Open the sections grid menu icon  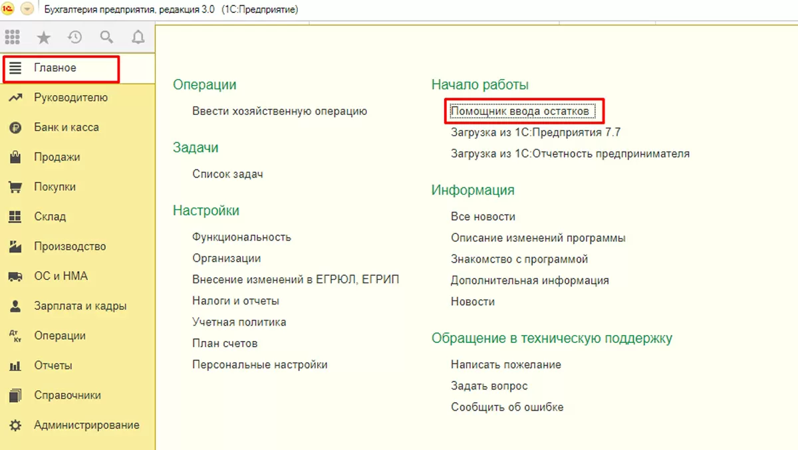click(x=13, y=38)
